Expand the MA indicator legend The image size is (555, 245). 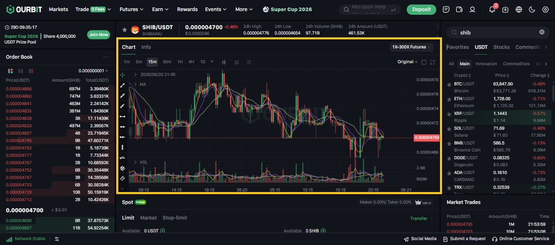[135, 84]
